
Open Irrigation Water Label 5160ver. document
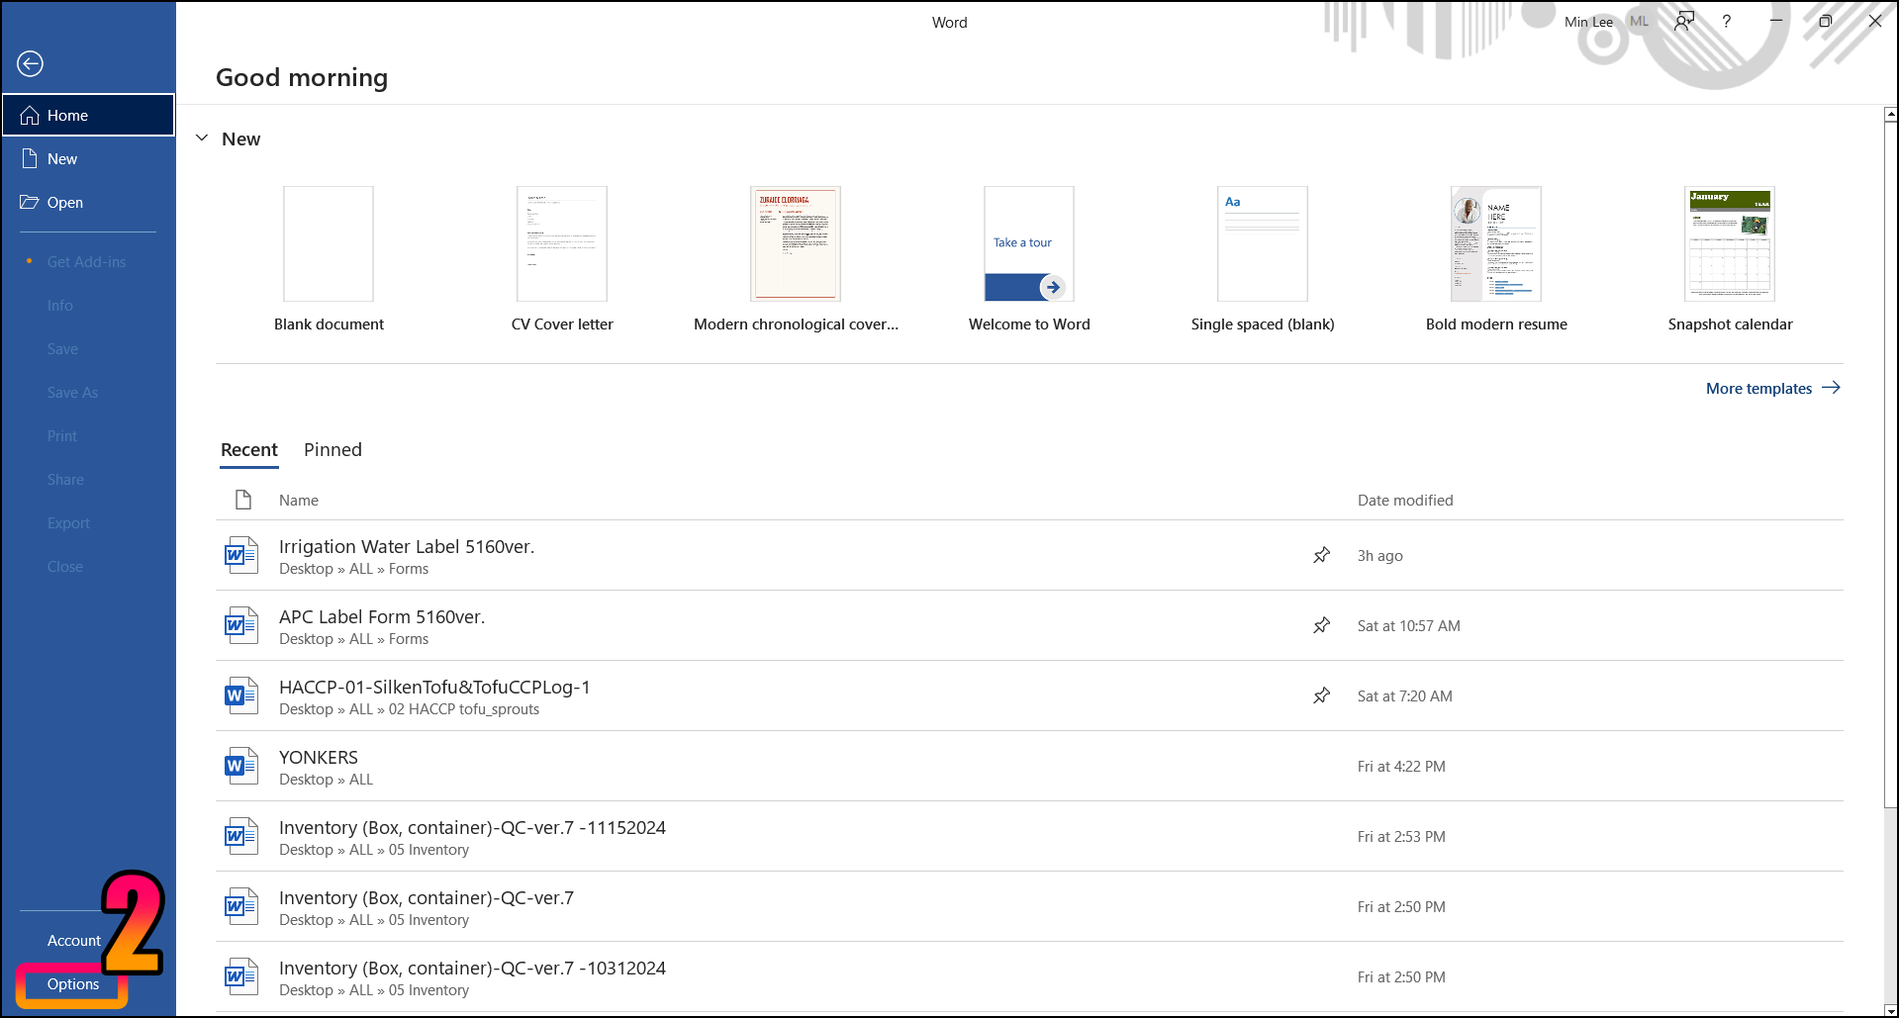[x=1029, y=556]
